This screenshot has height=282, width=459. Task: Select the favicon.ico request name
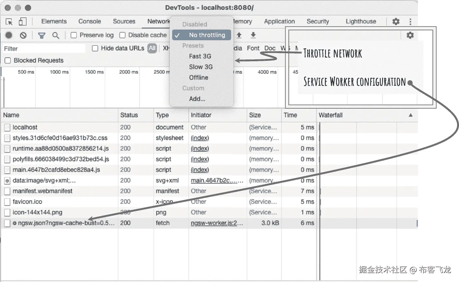click(x=27, y=202)
